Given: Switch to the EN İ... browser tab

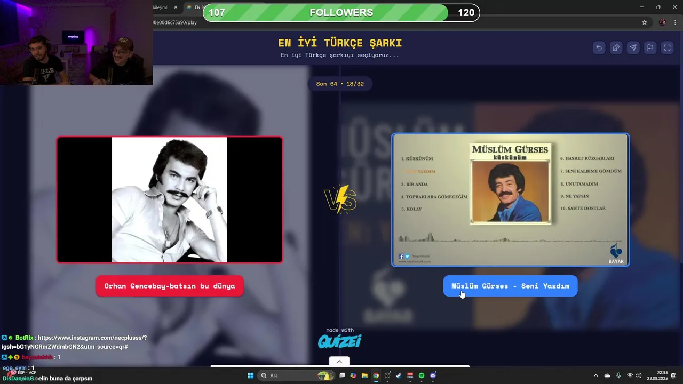Looking at the screenshot, I should 194,7.
